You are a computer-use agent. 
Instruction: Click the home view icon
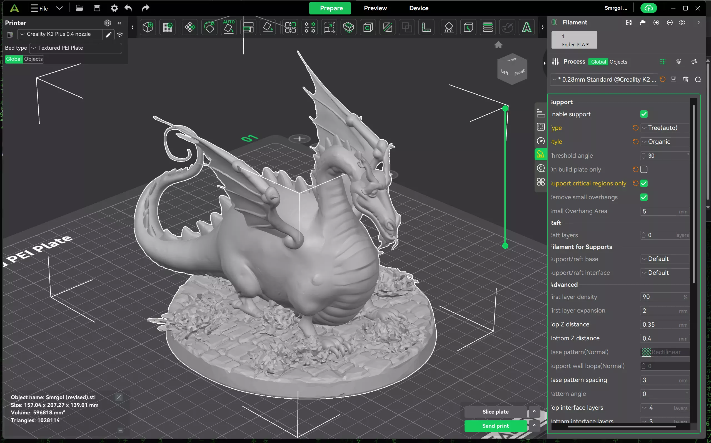click(498, 45)
